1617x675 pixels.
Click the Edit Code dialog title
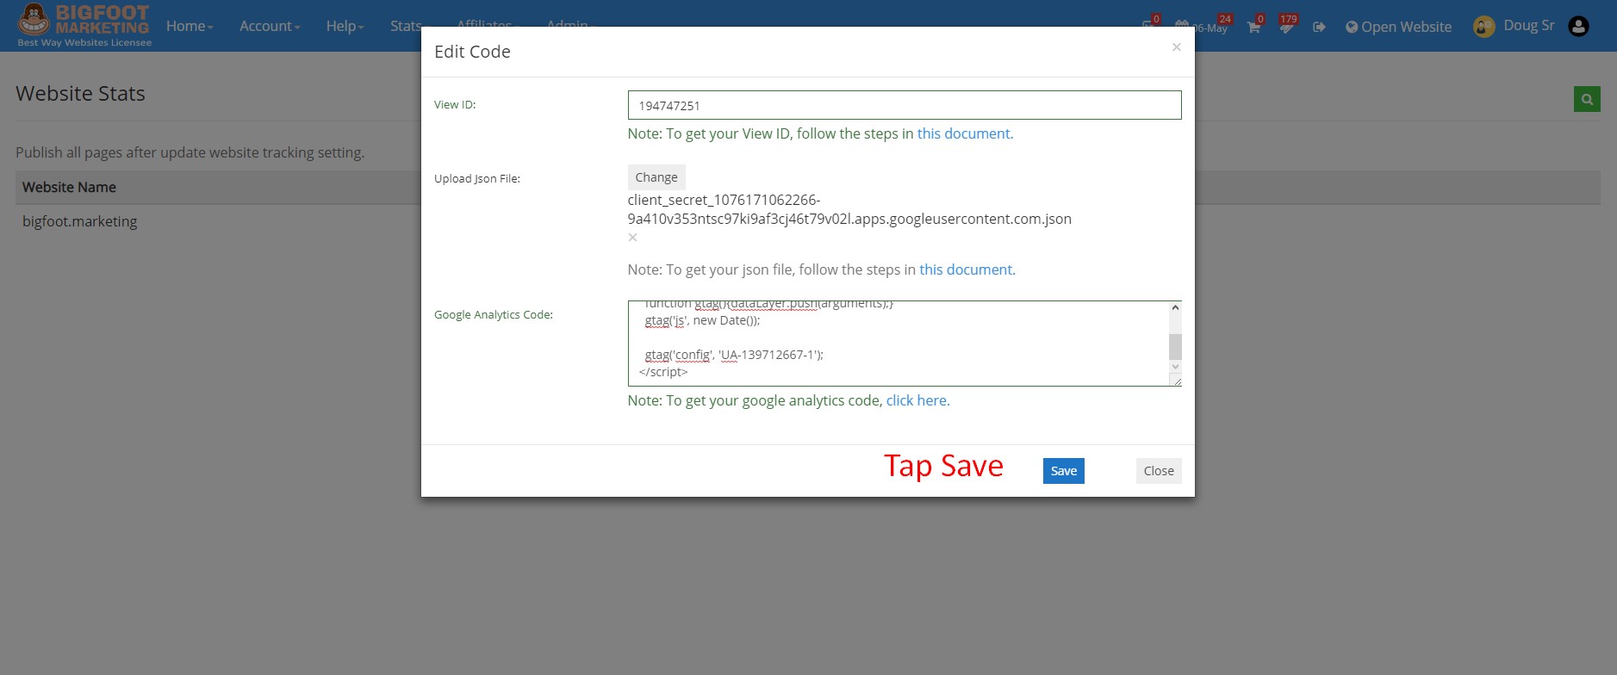(472, 52)
